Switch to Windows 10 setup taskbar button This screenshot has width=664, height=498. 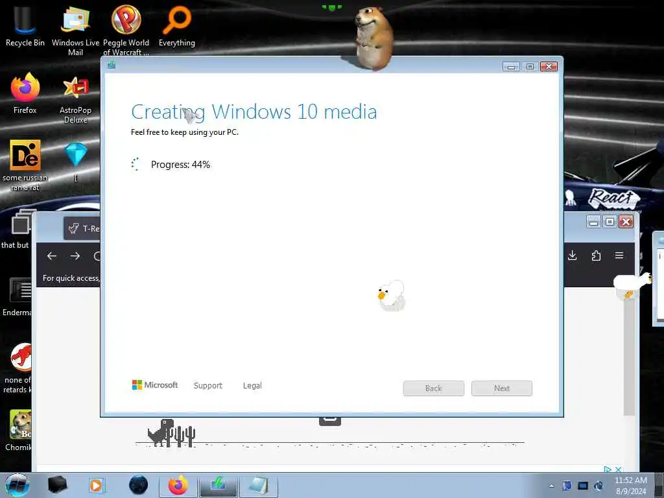pyautogui.click(x=219, y=486)
